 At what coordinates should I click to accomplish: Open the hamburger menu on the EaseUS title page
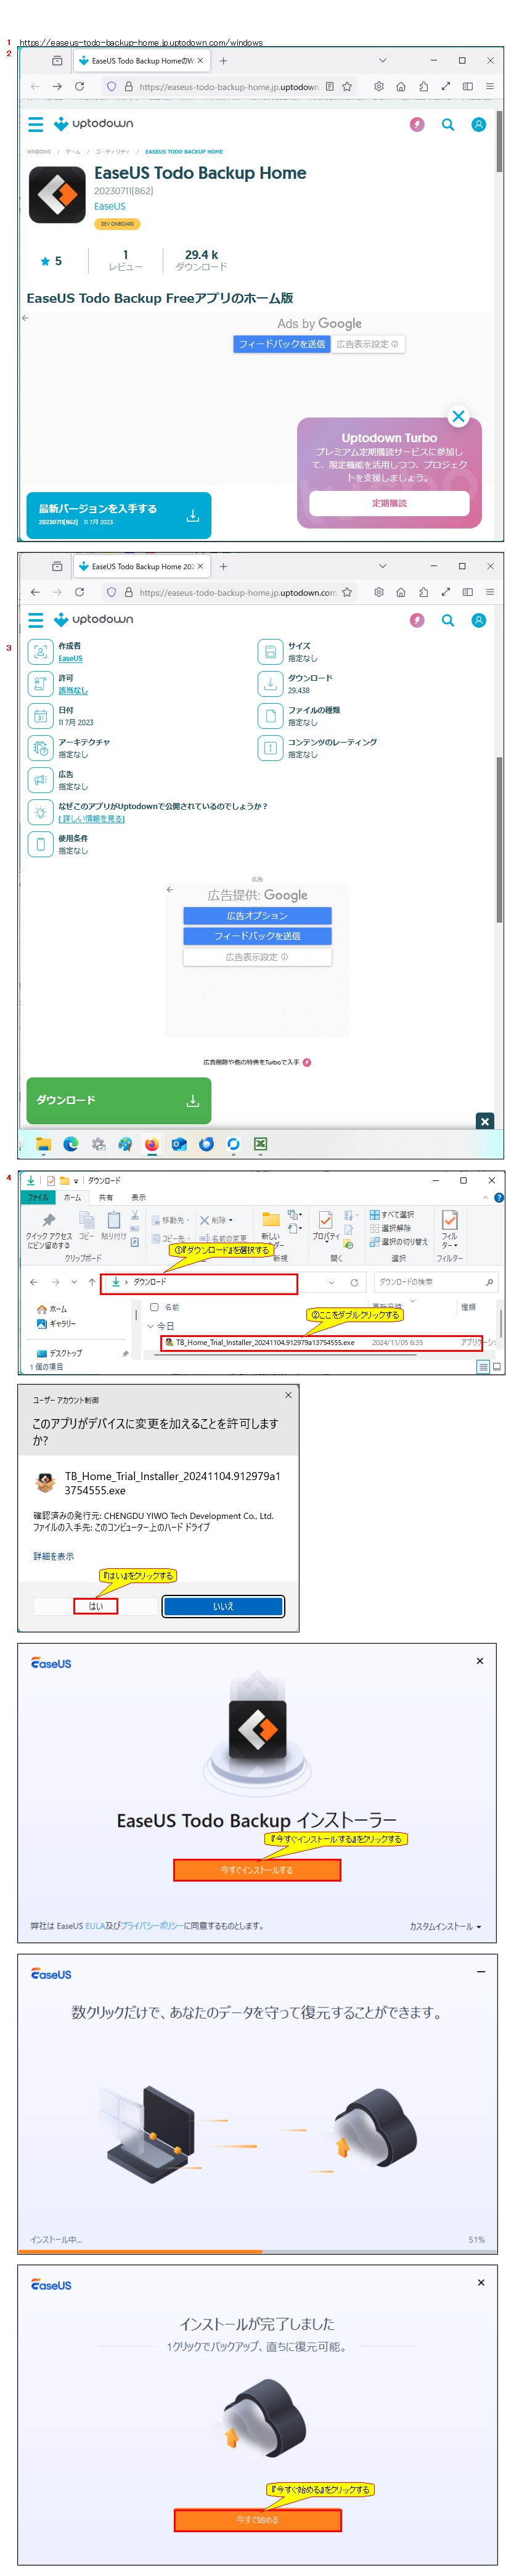[x=35, y=124]
